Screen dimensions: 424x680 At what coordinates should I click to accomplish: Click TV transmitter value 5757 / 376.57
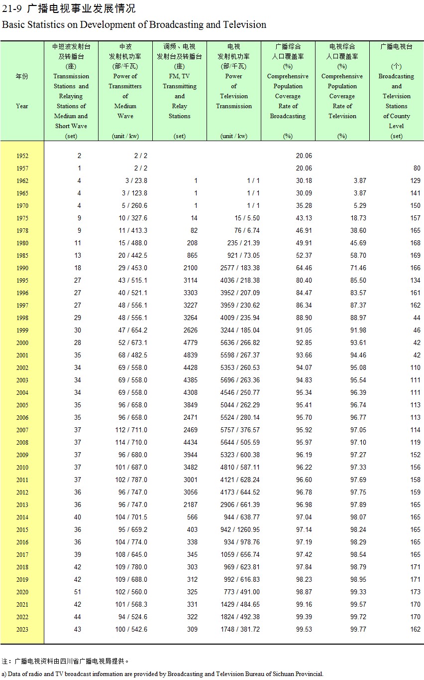point(240,430)
